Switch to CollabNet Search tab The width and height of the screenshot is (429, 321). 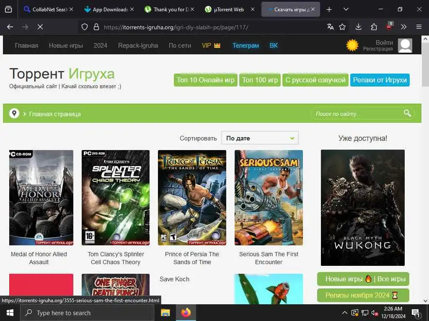(46, 9)
